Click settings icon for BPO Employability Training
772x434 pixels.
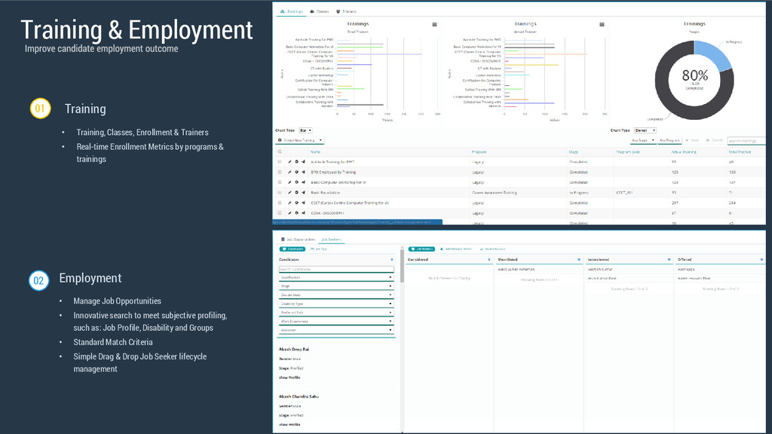[x=296, y=173]
